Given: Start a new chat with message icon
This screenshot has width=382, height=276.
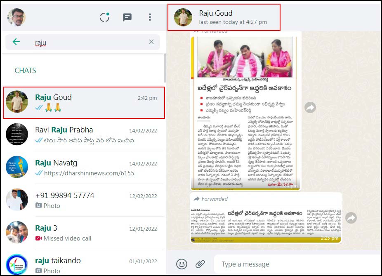Looking at the screenshot, I should 127,17.
